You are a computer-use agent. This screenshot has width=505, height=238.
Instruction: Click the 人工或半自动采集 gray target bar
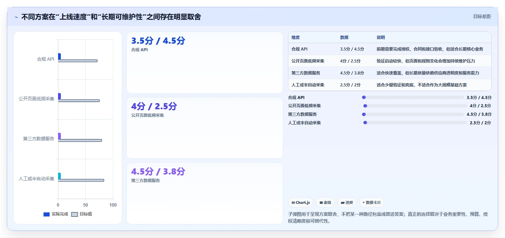(81, 180)
